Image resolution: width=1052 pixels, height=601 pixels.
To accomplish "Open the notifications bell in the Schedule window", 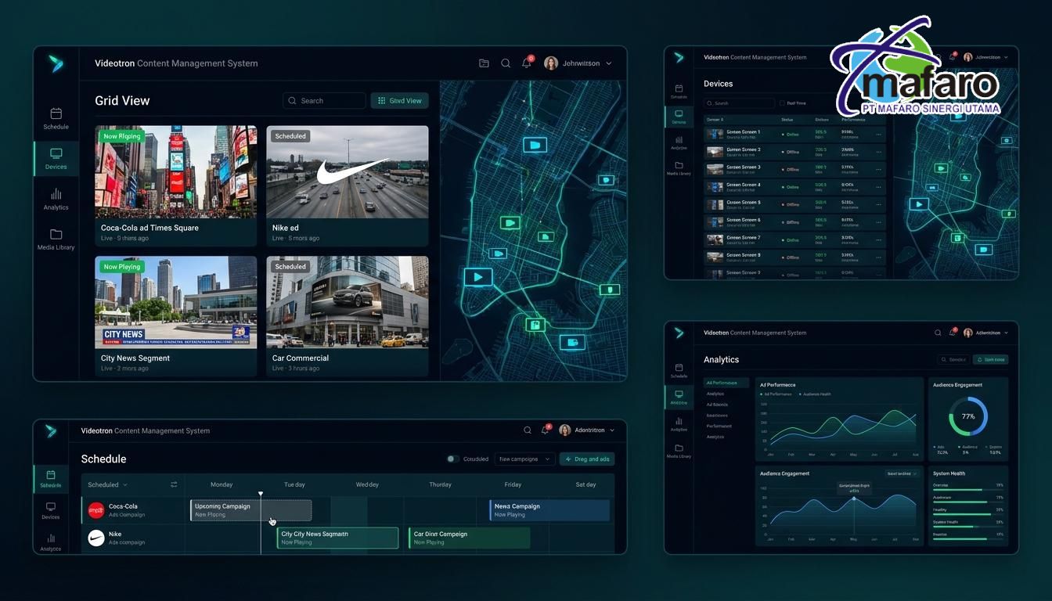I will 546,430.
